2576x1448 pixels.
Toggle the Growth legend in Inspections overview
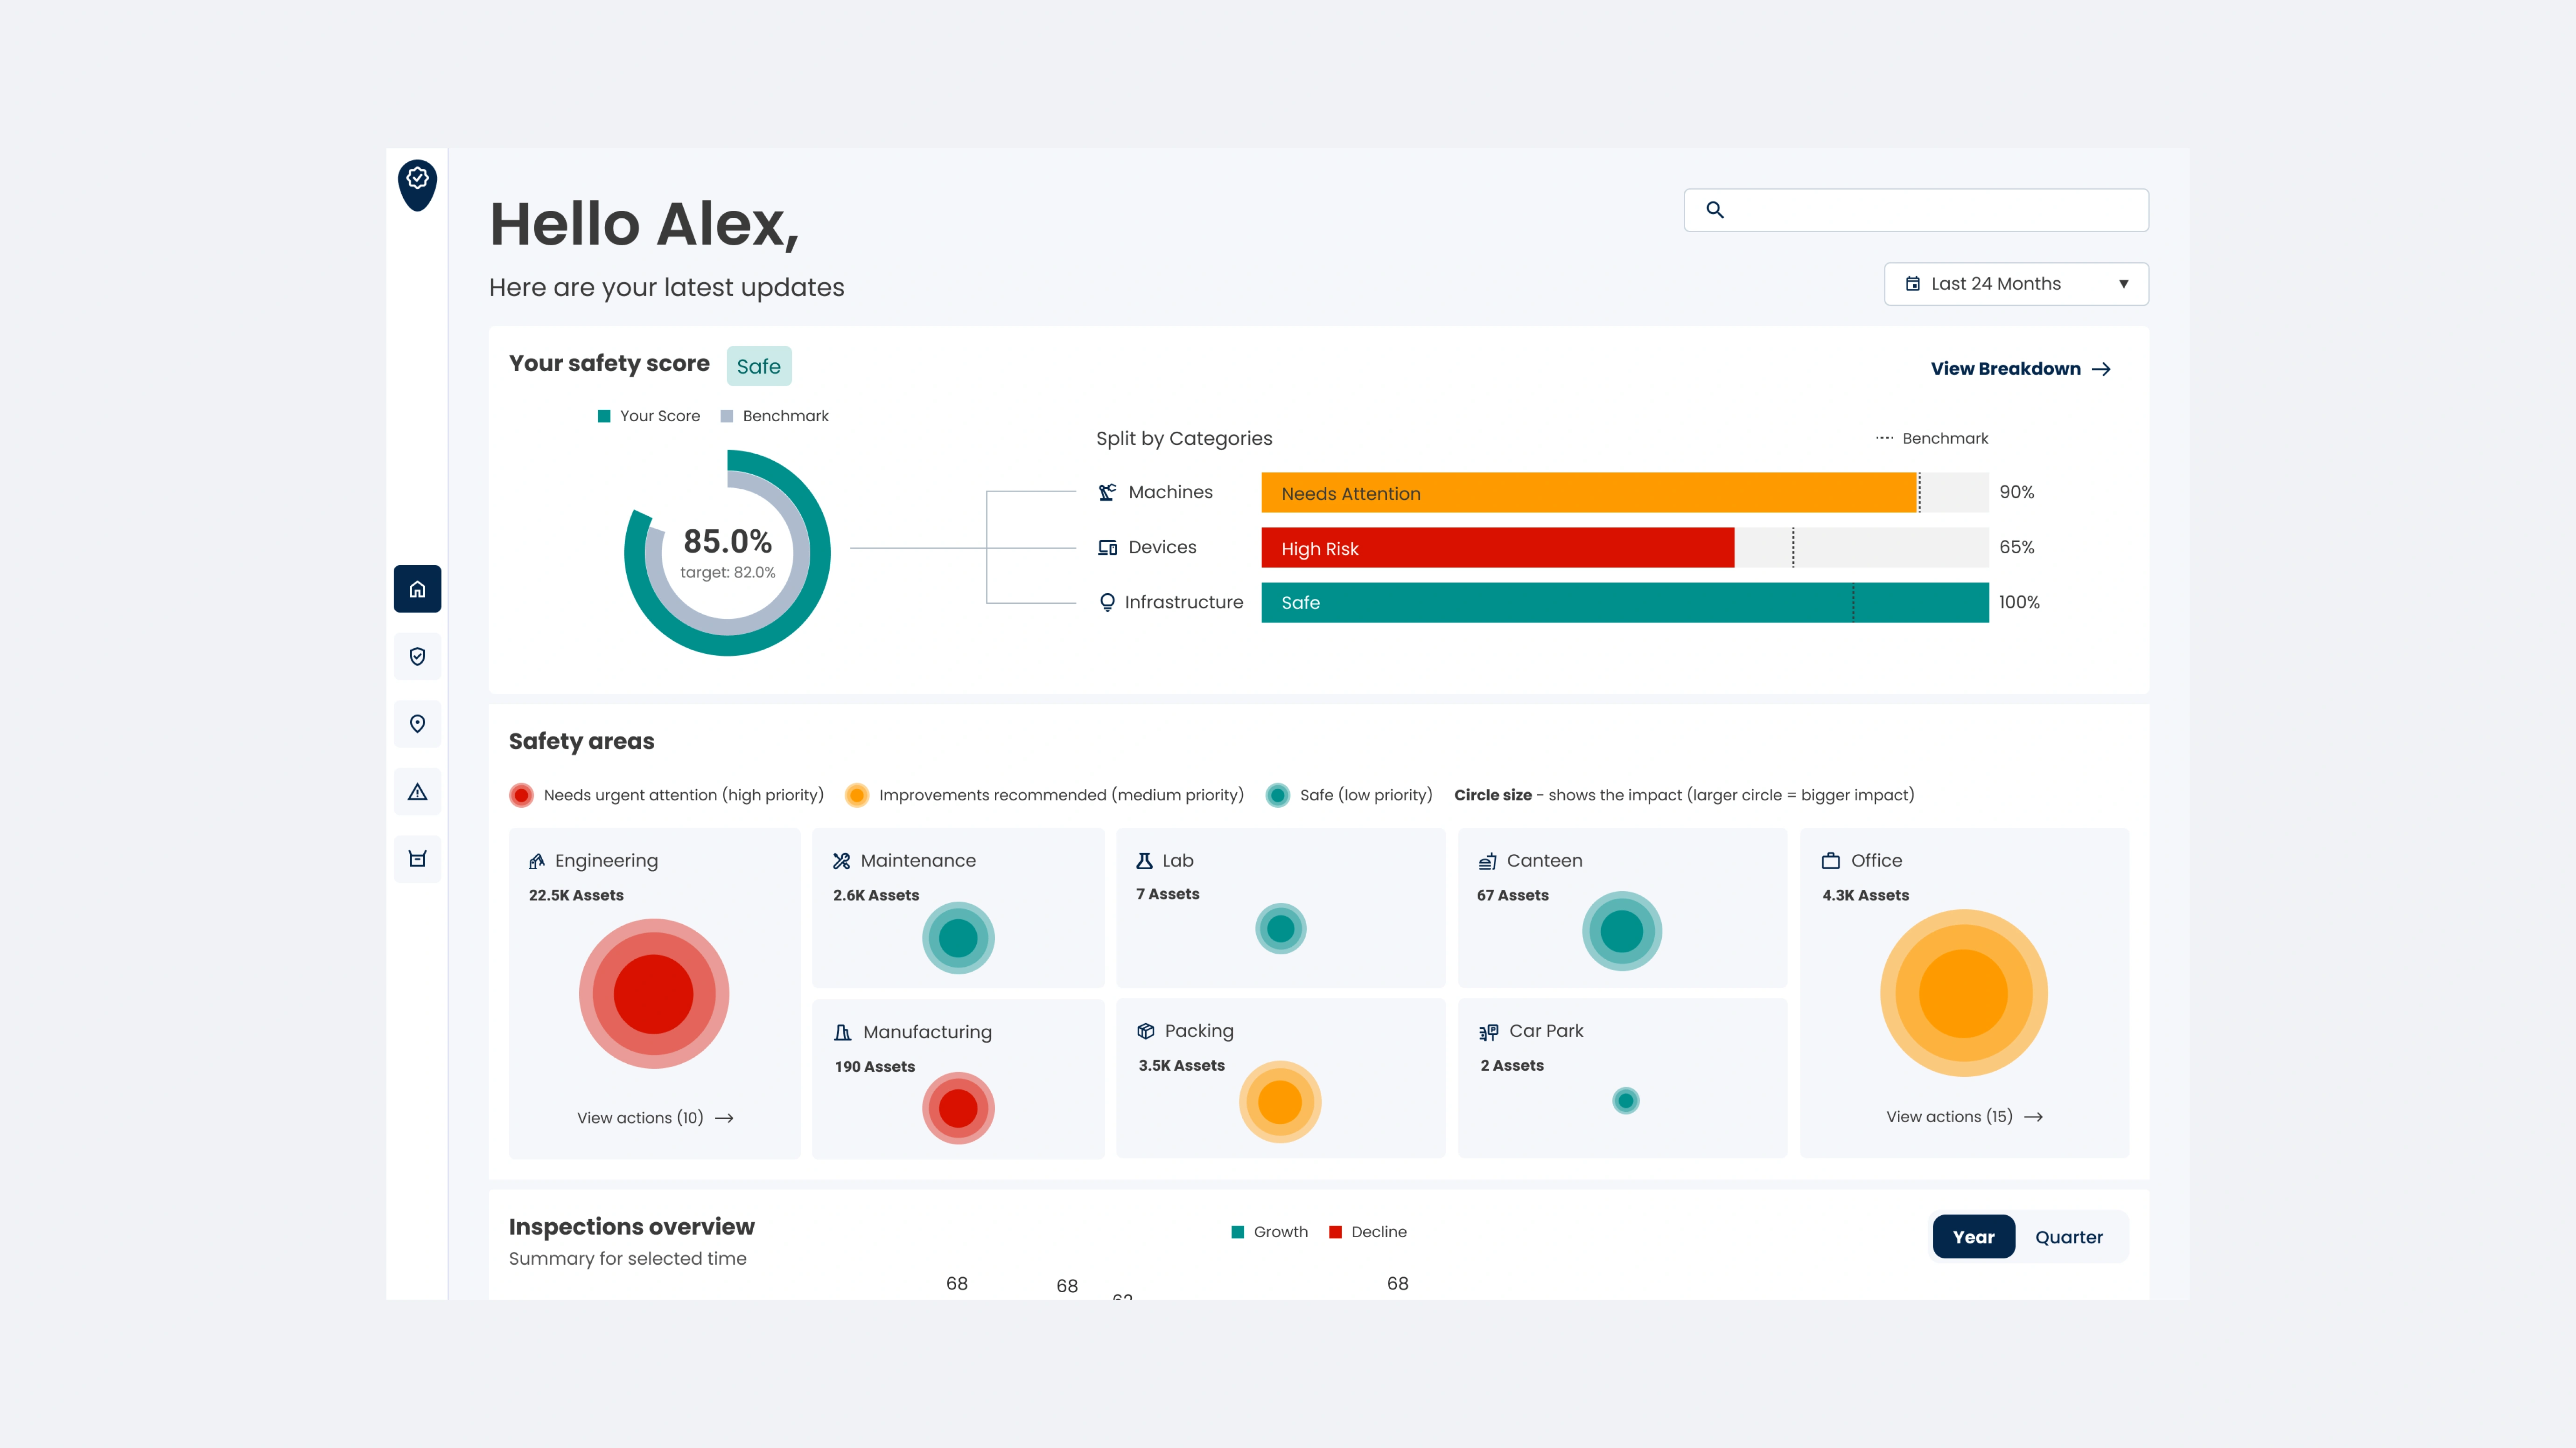pos(1269,1232)
